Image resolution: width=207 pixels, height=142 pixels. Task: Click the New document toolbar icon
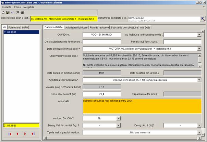point(3,12)
